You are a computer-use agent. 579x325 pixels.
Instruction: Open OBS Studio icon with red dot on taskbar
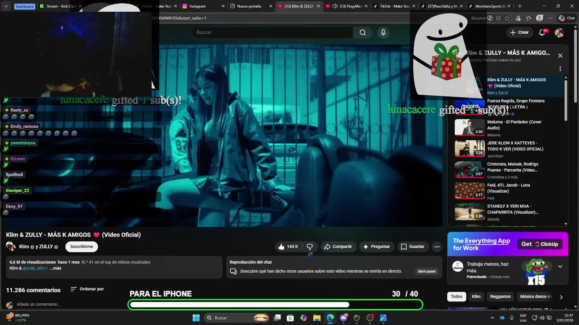pos(370,318)
